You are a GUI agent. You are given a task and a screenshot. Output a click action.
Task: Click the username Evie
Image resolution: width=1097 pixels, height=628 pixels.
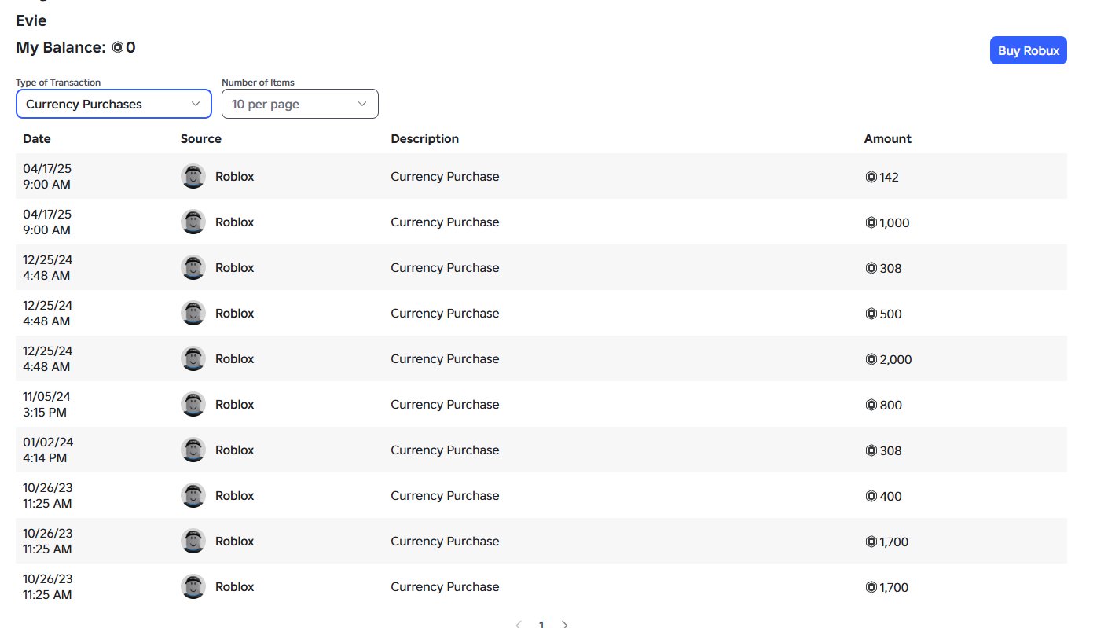(x=31, y=20)
